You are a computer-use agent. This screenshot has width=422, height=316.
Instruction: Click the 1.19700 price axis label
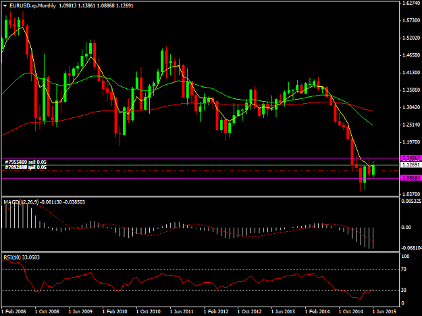(x=411, y=141)
